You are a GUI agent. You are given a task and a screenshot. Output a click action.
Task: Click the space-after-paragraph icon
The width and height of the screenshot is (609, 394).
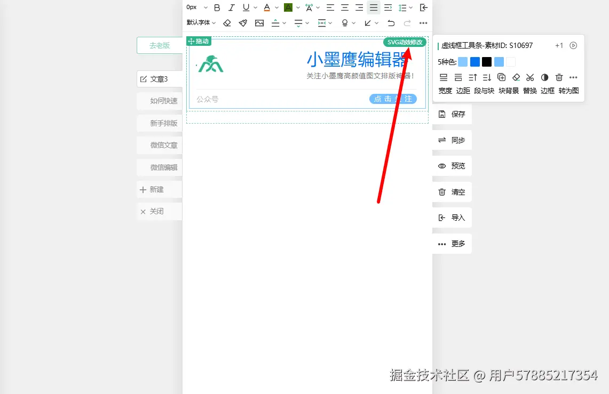click(298, 23)
